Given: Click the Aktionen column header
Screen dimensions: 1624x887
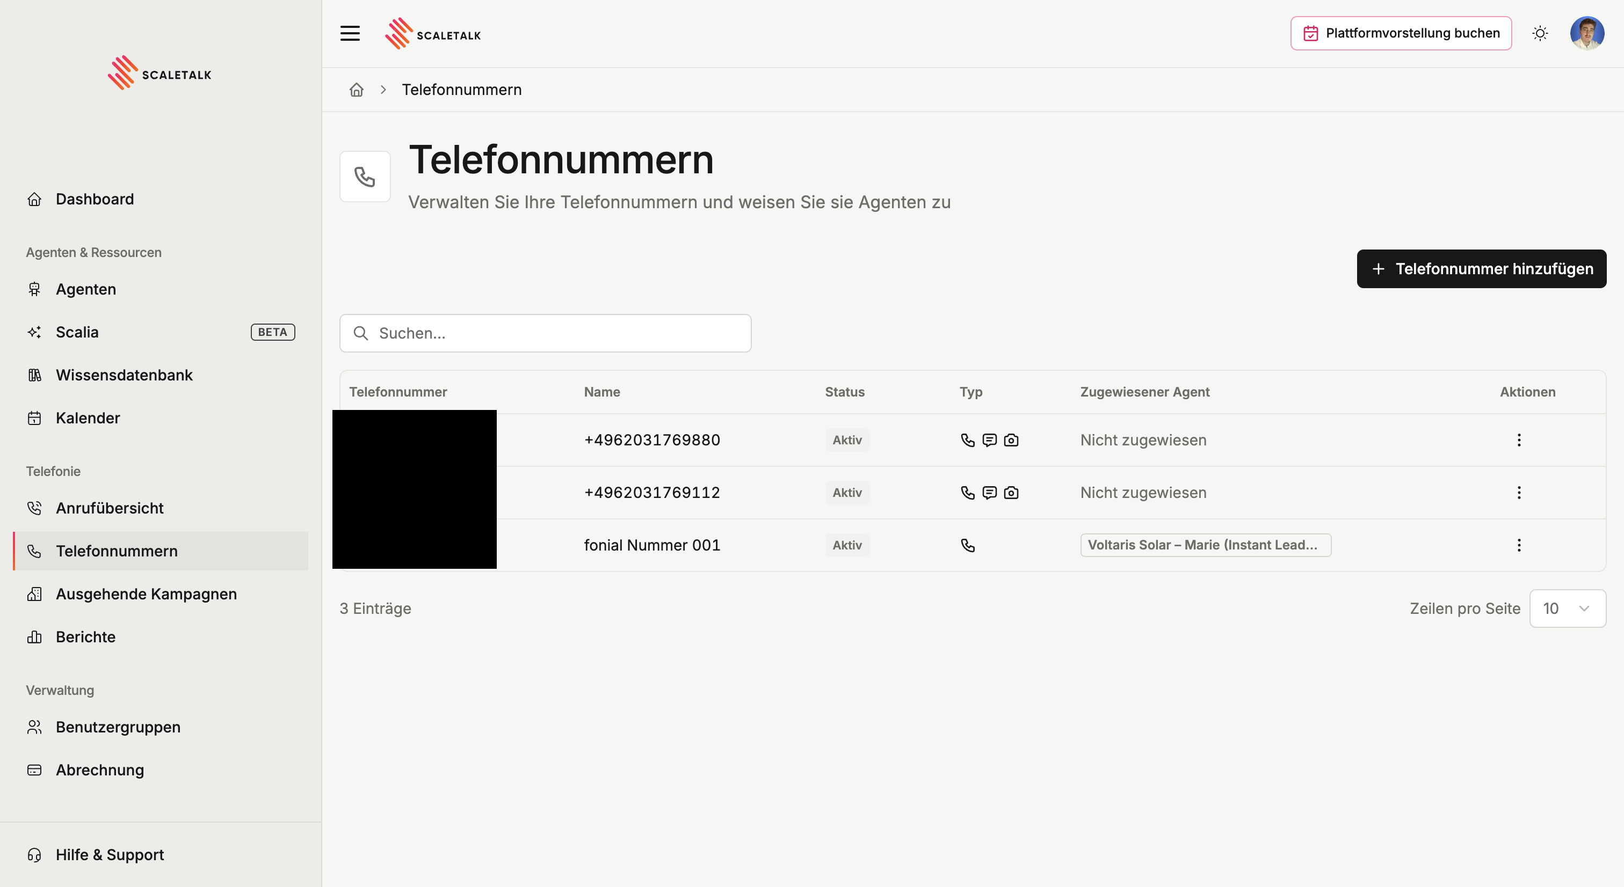Looking at the screenshot, I should pos(1527,392).
